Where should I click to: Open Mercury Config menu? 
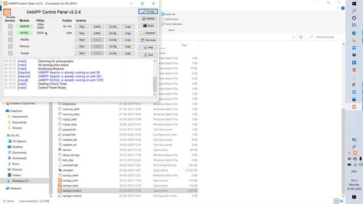tap(112, 46)
